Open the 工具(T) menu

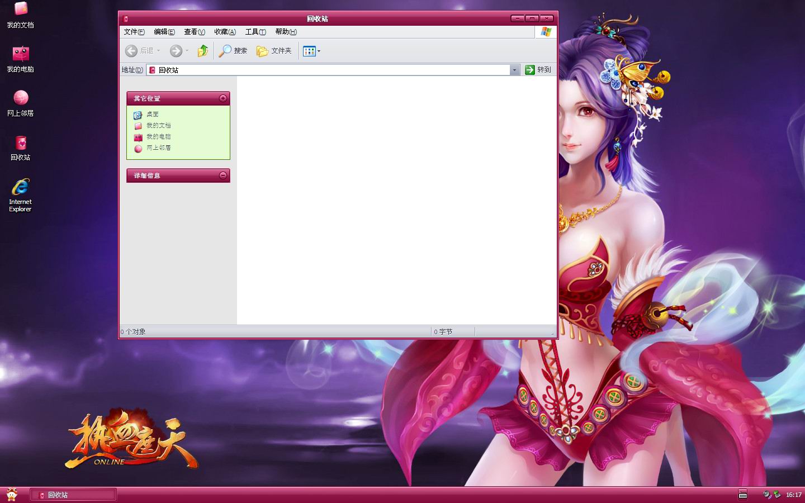click(255, 32)
